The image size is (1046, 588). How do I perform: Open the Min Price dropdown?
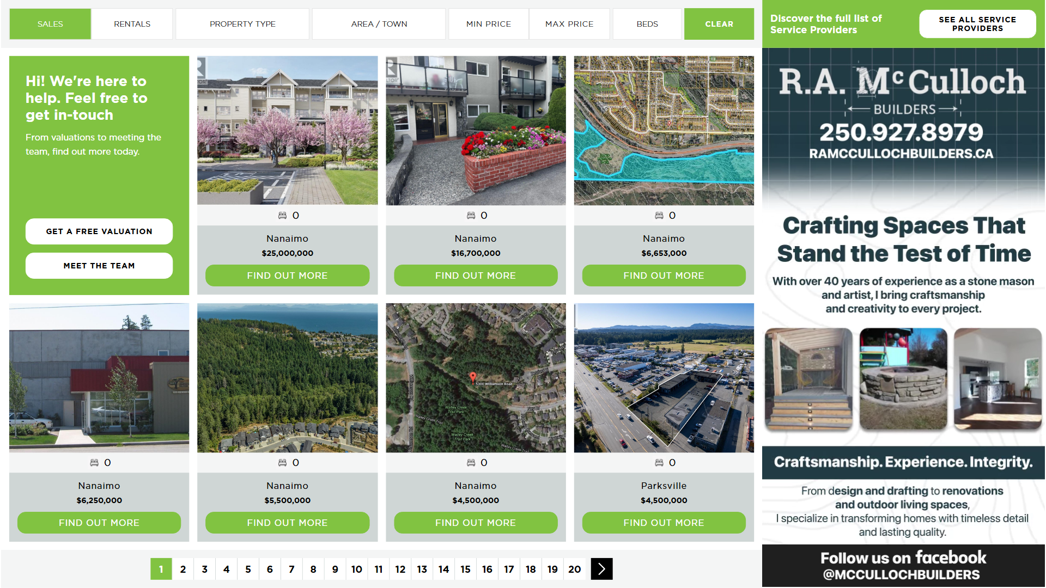(x=488, y=24)
